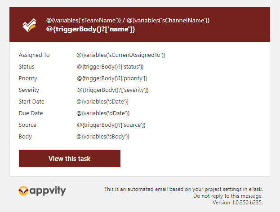This screenshot has width=280, height=212.
Task: Select the Status field label
Action: point(27,67)
